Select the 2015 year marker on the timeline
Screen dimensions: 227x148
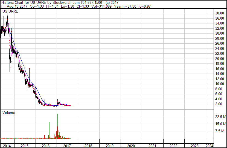[25, 146]
